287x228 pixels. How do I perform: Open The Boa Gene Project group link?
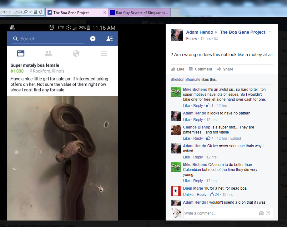point(243,32)
